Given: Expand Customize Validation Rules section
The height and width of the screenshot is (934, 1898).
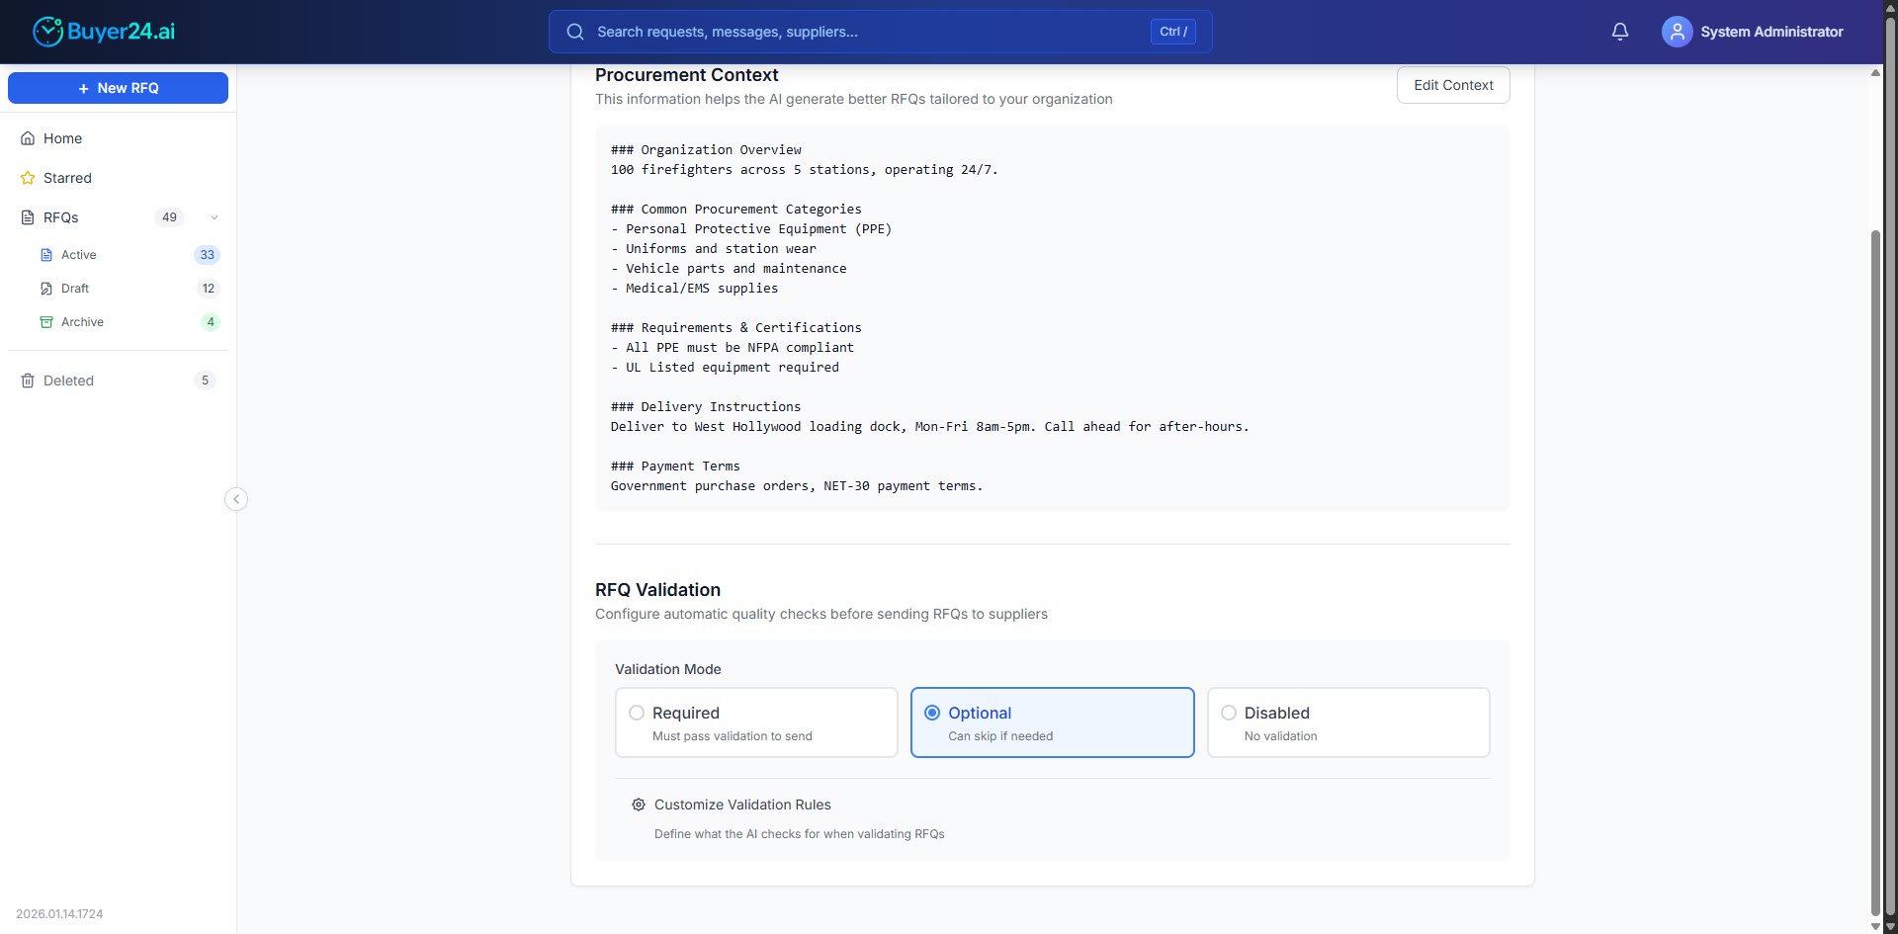Looking at the screenshot, I should point(742,804).
